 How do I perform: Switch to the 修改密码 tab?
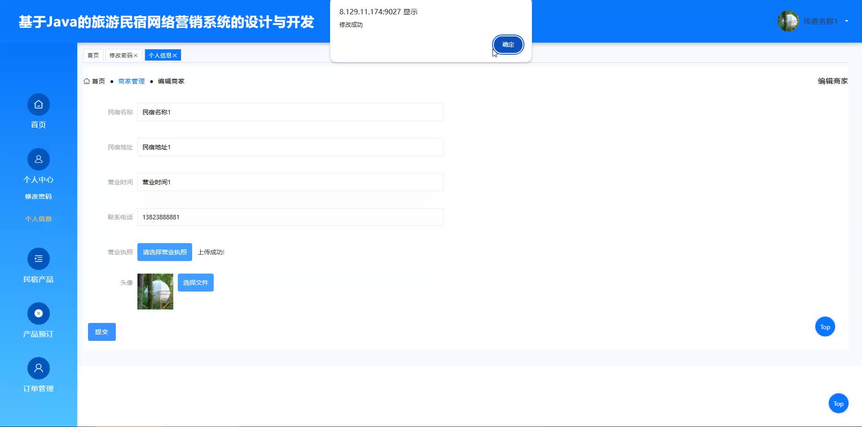pyautogui.click(x=120, y=55)
